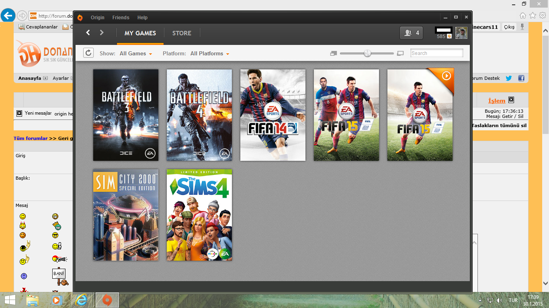
Task: Click the play badge on FIFA 15
Action: coord(446,75)
